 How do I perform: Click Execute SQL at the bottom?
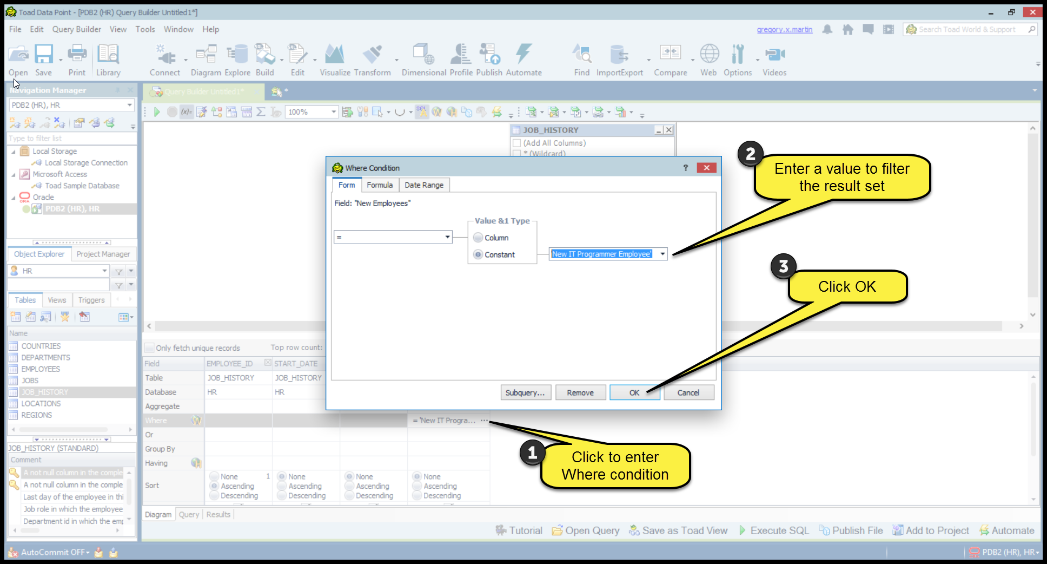[x=774, y=530]
